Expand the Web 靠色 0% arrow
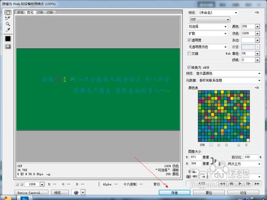Image resolution: width=267 pixels, height=200 pixels. click(x=257, y=53)
